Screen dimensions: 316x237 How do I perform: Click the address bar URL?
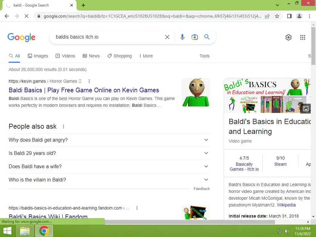point(152,16)
